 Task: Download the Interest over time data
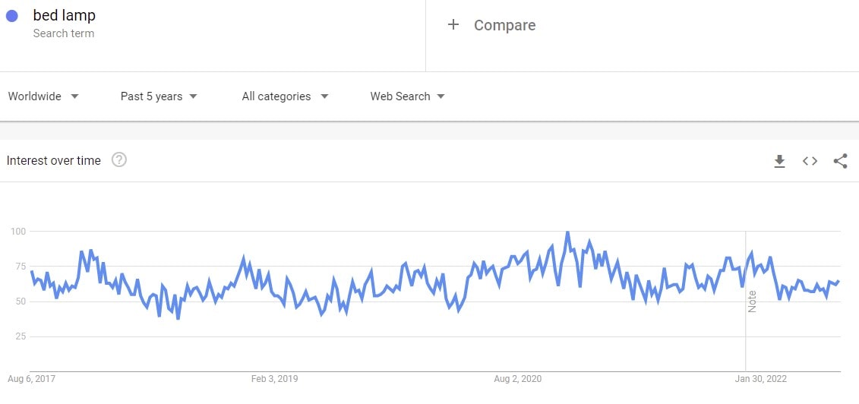(x=779, y=161)
